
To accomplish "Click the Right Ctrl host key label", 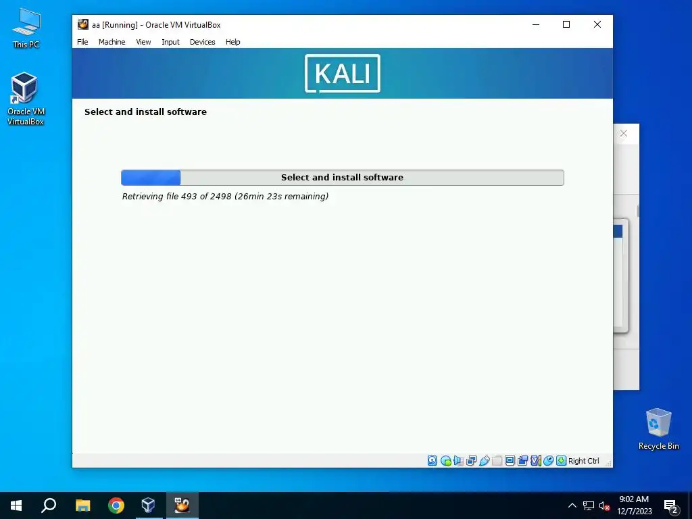I will click(583, 461).
